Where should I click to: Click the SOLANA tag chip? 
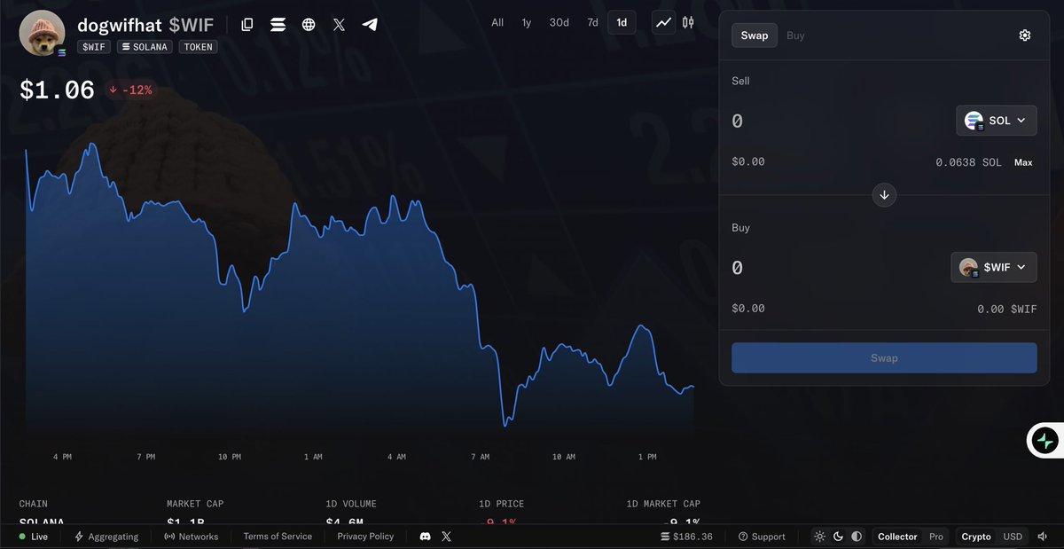coord(145,46)
